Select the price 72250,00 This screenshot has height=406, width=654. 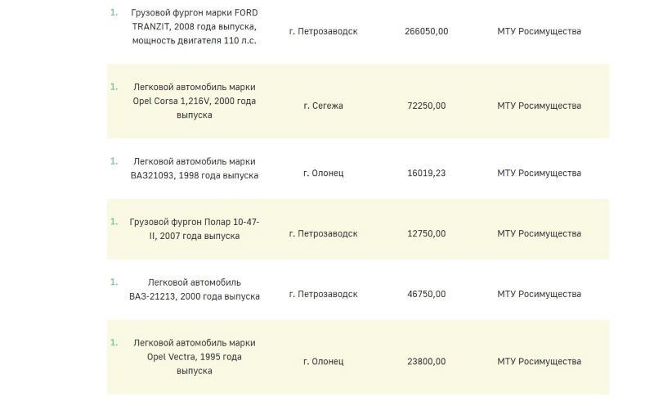[x=426, y=106]
